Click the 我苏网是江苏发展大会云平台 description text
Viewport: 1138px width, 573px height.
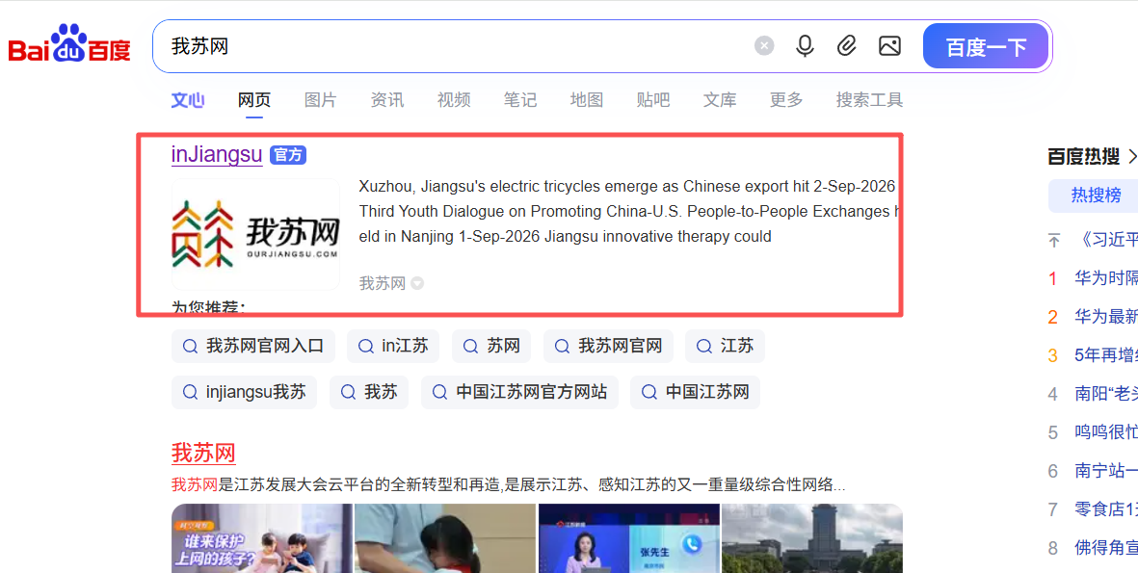click(508, 484)
